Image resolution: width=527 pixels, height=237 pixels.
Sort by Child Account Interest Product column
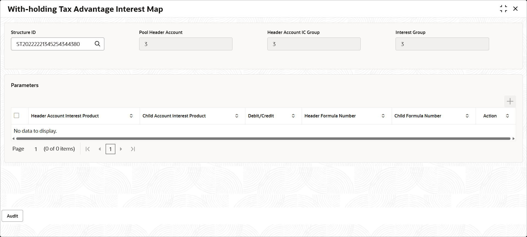click(237, 116)
